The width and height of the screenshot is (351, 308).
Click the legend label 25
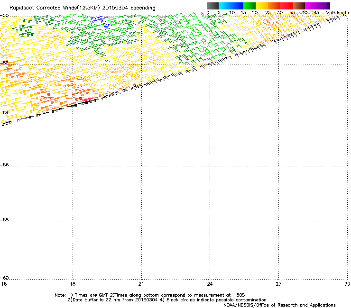[x=268, y=13]
